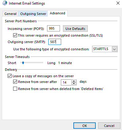Enable Remove when deleted from 'Deleted Items'
Image resolution: width=122 pixels, height=130 pixels.
click(x=15, y=89)
